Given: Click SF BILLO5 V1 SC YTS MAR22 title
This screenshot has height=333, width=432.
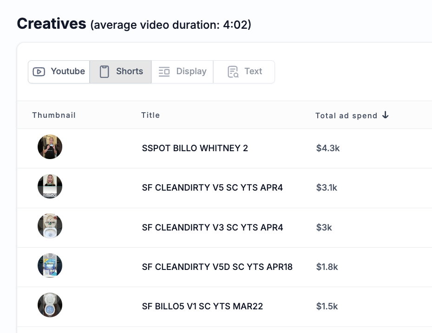Looking at the screenshot, I should pyautogui.click(x=202, y=306).
